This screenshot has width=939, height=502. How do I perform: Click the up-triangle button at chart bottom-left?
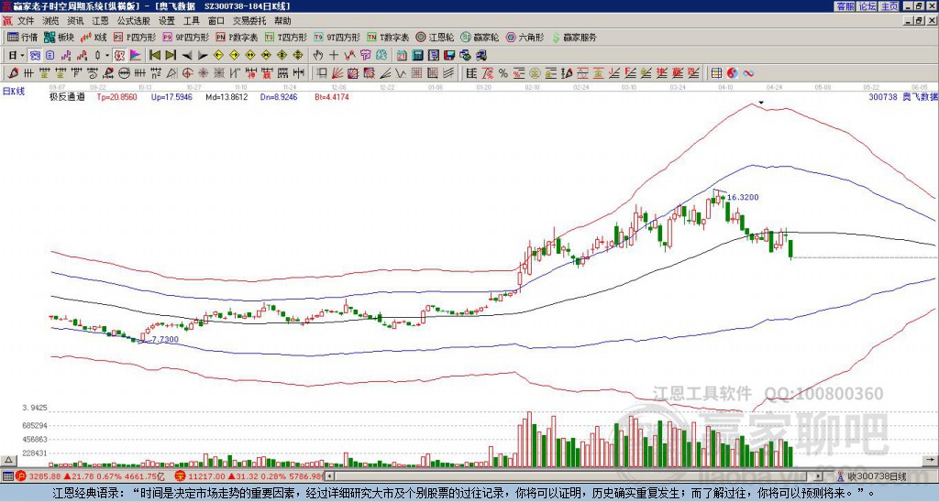[x=8, y=460]
